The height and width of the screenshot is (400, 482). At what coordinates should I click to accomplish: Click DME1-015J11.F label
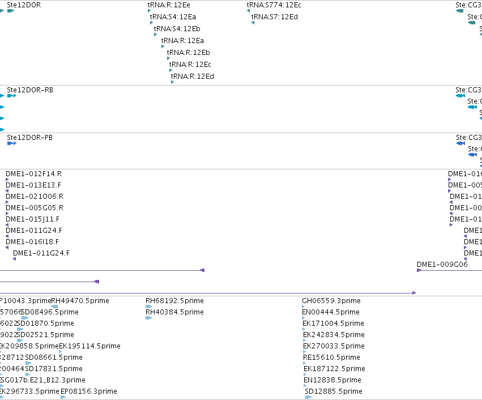click(x=33, y=219)
